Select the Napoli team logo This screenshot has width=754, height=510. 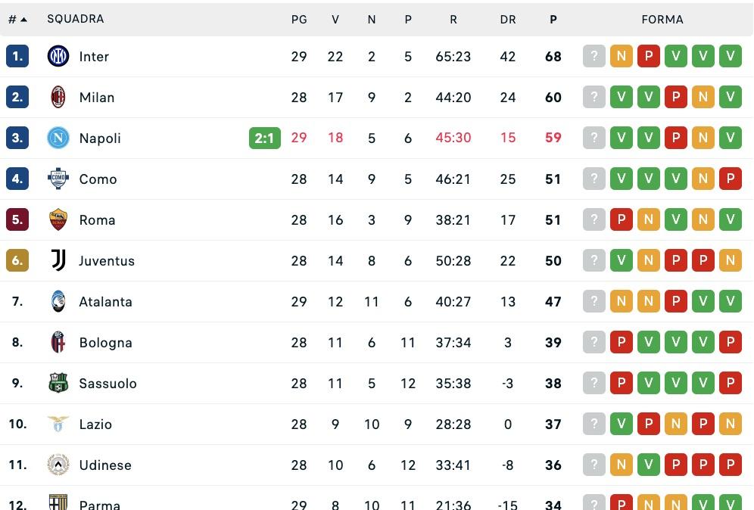pos(58,138)
